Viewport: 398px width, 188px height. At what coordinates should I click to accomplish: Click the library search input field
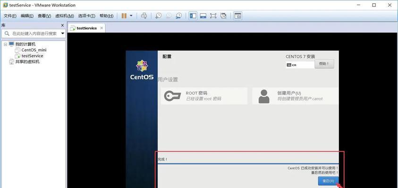click(34, 33)
